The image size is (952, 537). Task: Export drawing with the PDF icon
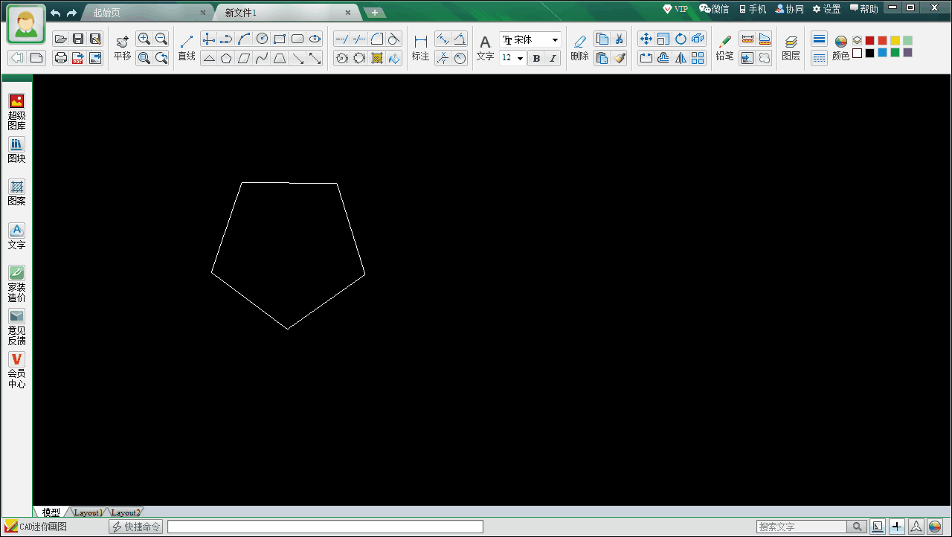point(78,58)
